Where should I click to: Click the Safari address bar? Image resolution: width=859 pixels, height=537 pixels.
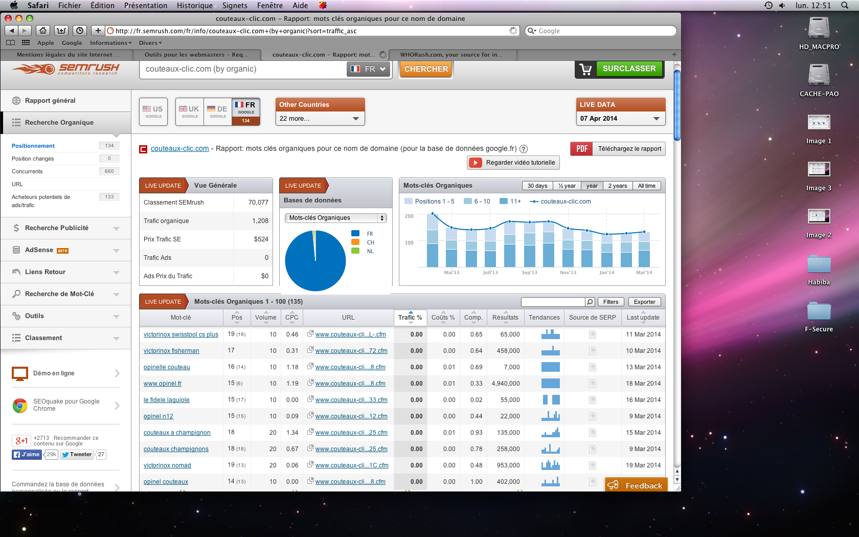(x=312, y=31)
